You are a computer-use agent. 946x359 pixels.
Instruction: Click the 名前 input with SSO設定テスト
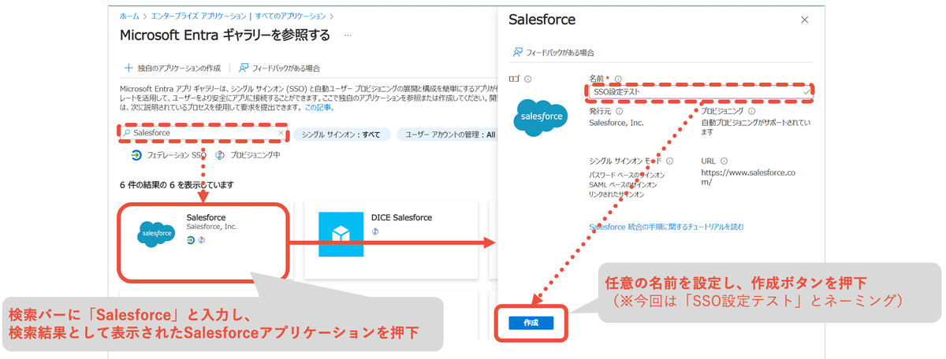(x=701, y=91)
